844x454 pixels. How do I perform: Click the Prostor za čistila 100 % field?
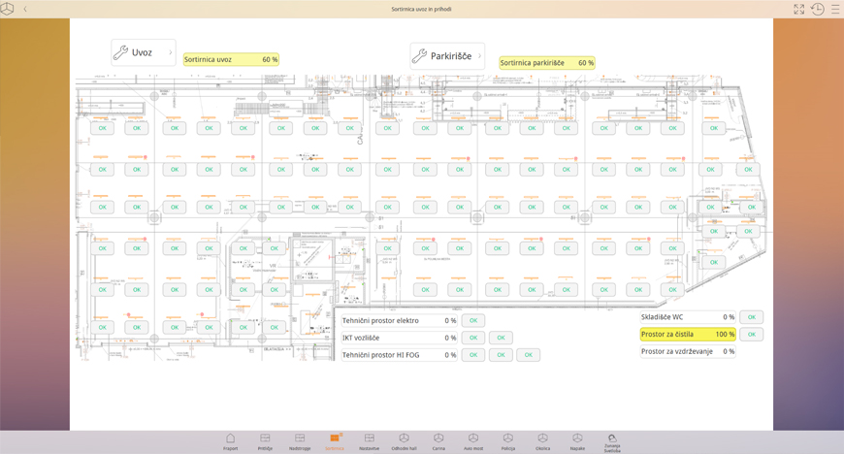[687, 335]
